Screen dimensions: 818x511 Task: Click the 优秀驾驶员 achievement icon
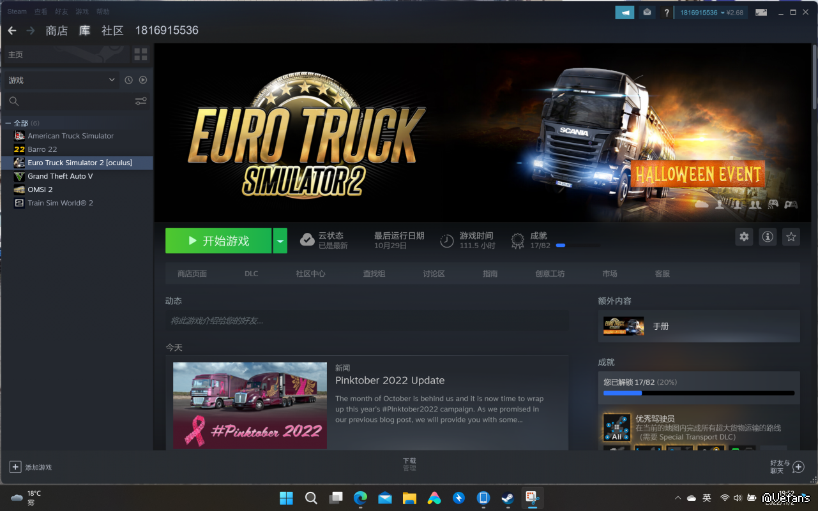(617, 427)
